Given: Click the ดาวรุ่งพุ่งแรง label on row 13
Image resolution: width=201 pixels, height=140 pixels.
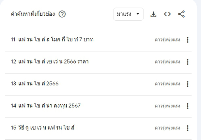Looking at the screenshot, I should coord(167,84).
